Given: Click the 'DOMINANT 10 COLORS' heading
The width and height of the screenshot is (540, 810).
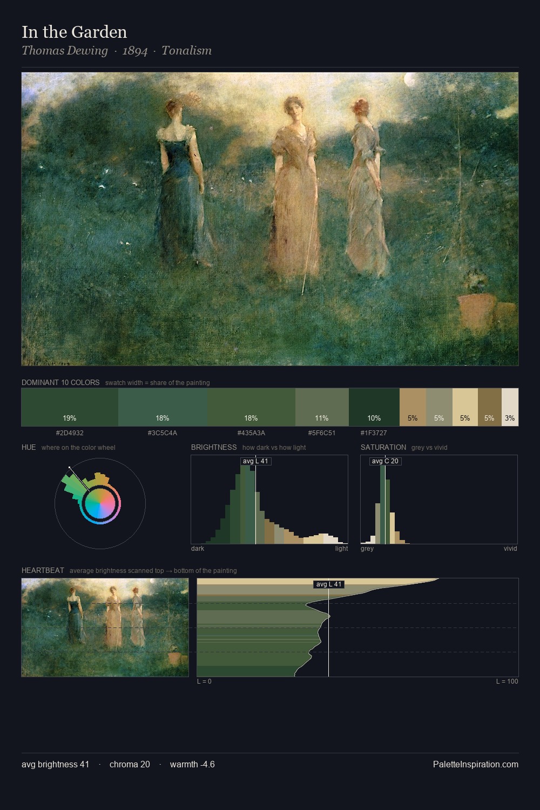Looking at the screenshot, I should click(60, 382).
